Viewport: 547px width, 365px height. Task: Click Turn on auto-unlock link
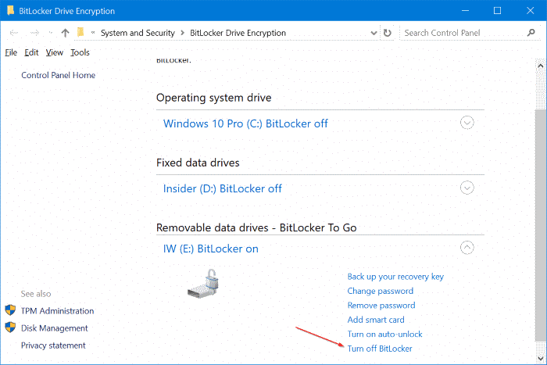click(384, 335)
